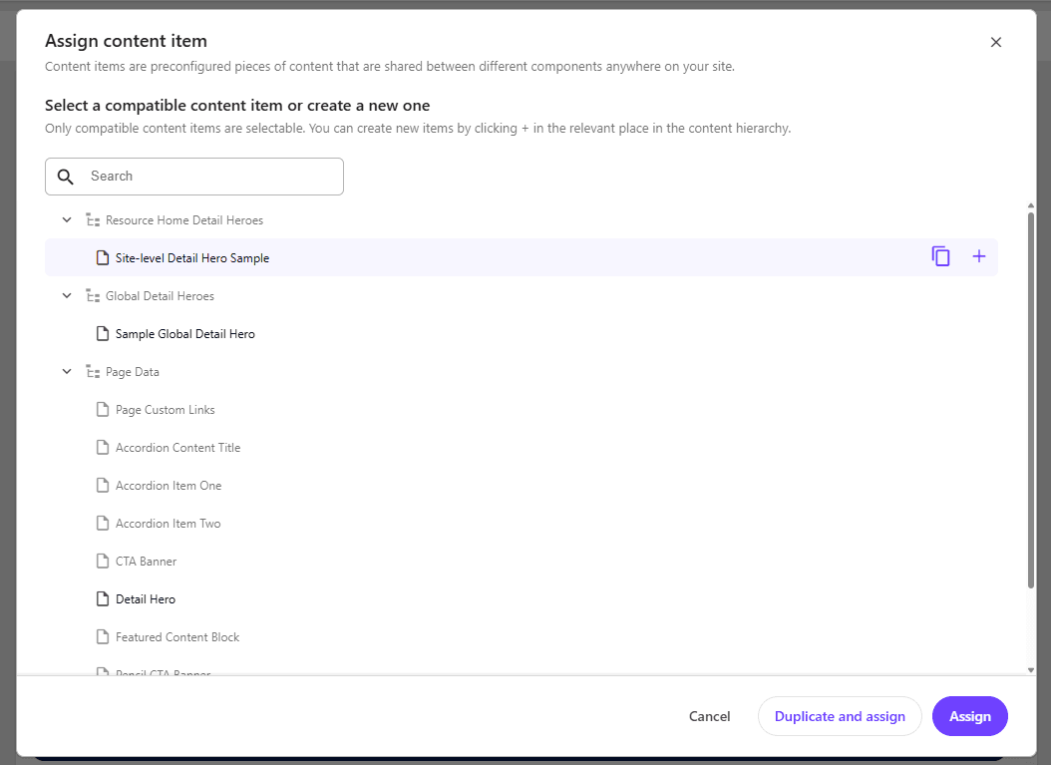
Task: Click the Assign button
Action: (969, 715)
